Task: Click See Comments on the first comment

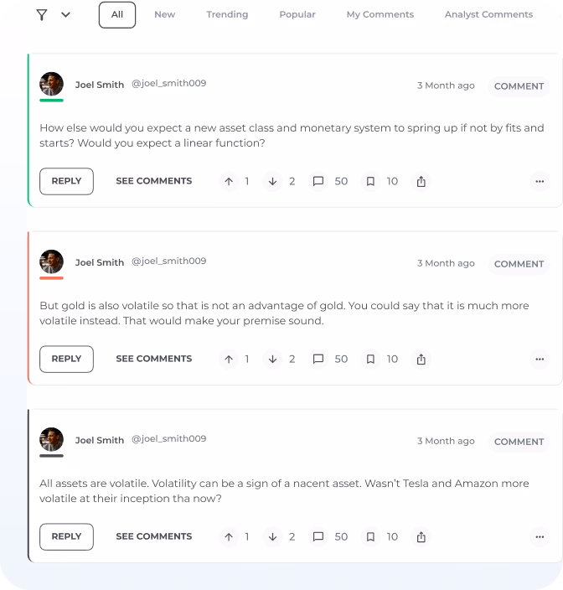Action: click(x=154, y=181)
